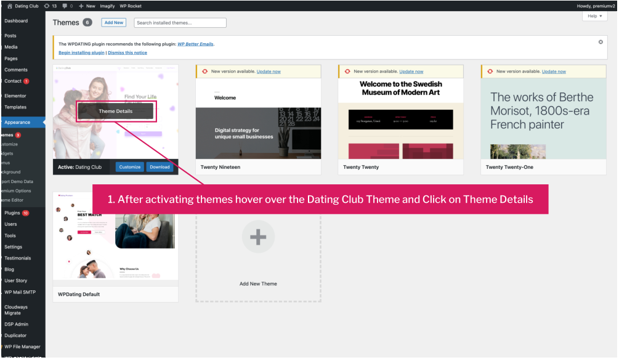Click the update icon on Twenty Twenty-One

490,72
